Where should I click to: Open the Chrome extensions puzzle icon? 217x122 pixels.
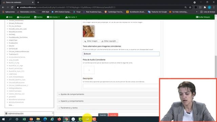(x=205, y=7)
